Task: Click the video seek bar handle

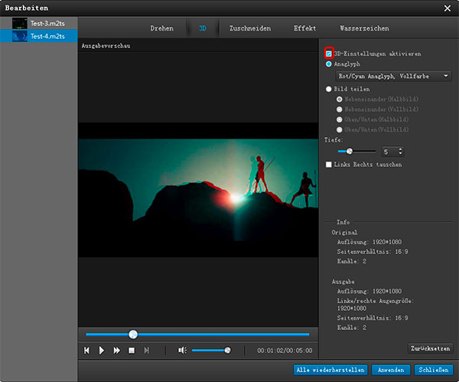Action: pos(133,335)
